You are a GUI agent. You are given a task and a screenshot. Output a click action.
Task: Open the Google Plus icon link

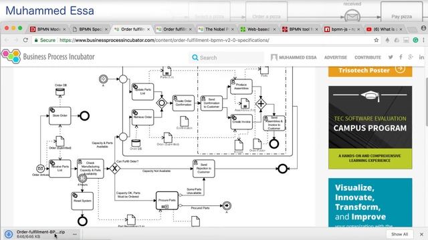[x=411, y=57]
